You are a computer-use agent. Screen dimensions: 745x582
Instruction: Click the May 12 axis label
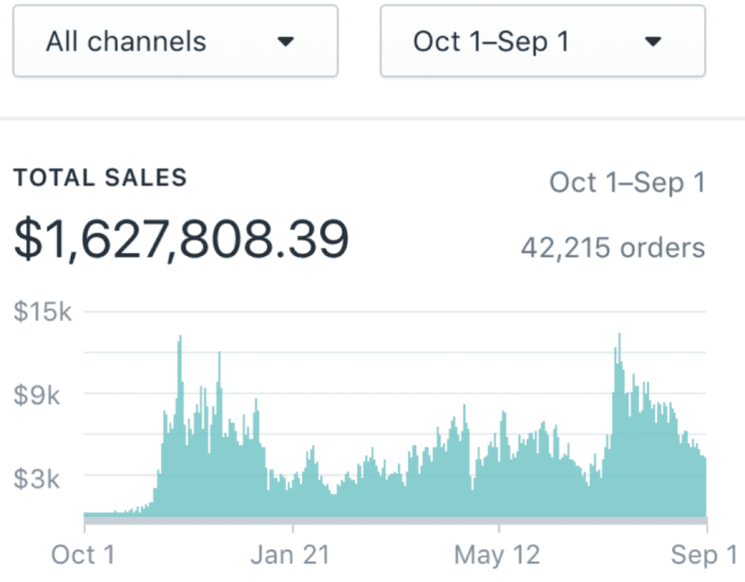(x=497, y=555)
